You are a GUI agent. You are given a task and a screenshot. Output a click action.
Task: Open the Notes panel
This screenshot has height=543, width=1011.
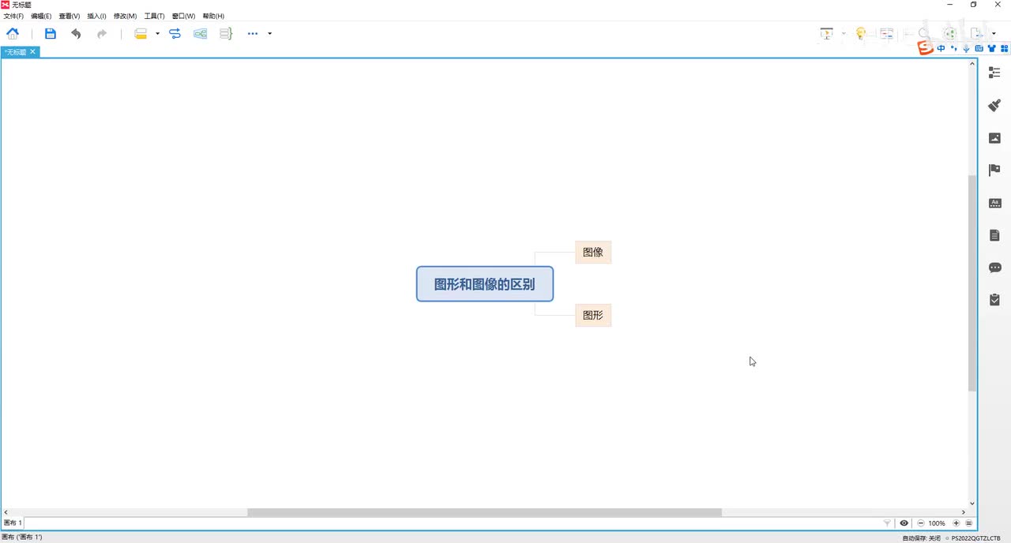click(994, 235)
